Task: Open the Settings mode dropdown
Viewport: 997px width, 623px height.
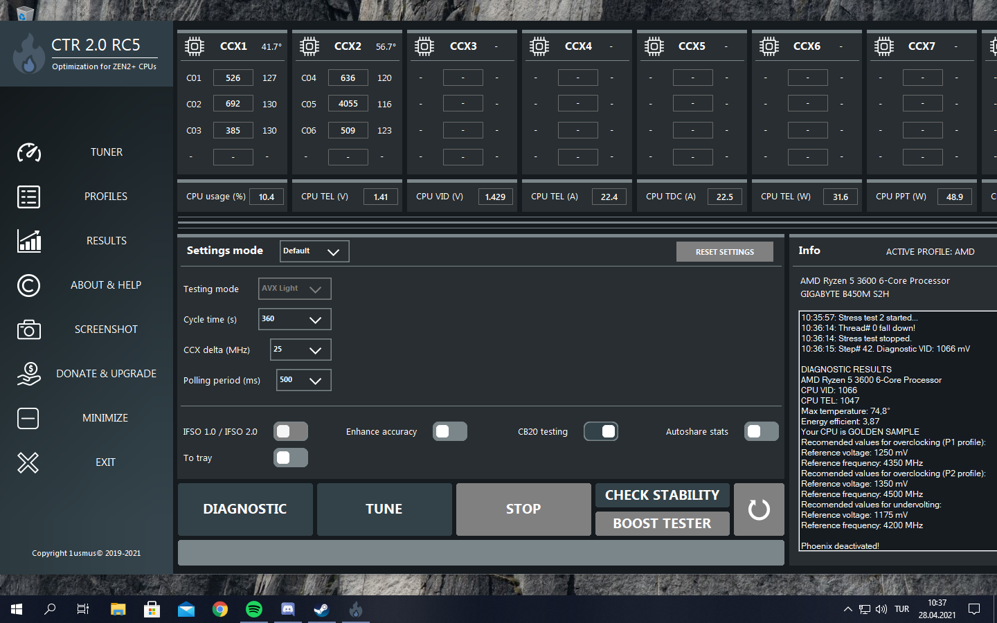Action: [314, 251]
